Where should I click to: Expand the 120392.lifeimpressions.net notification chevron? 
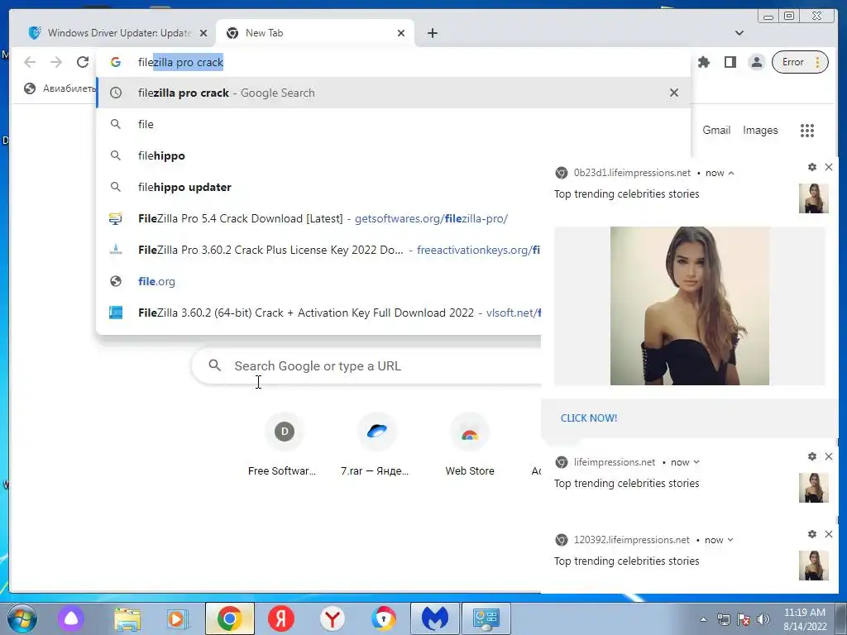click(730, 540)
